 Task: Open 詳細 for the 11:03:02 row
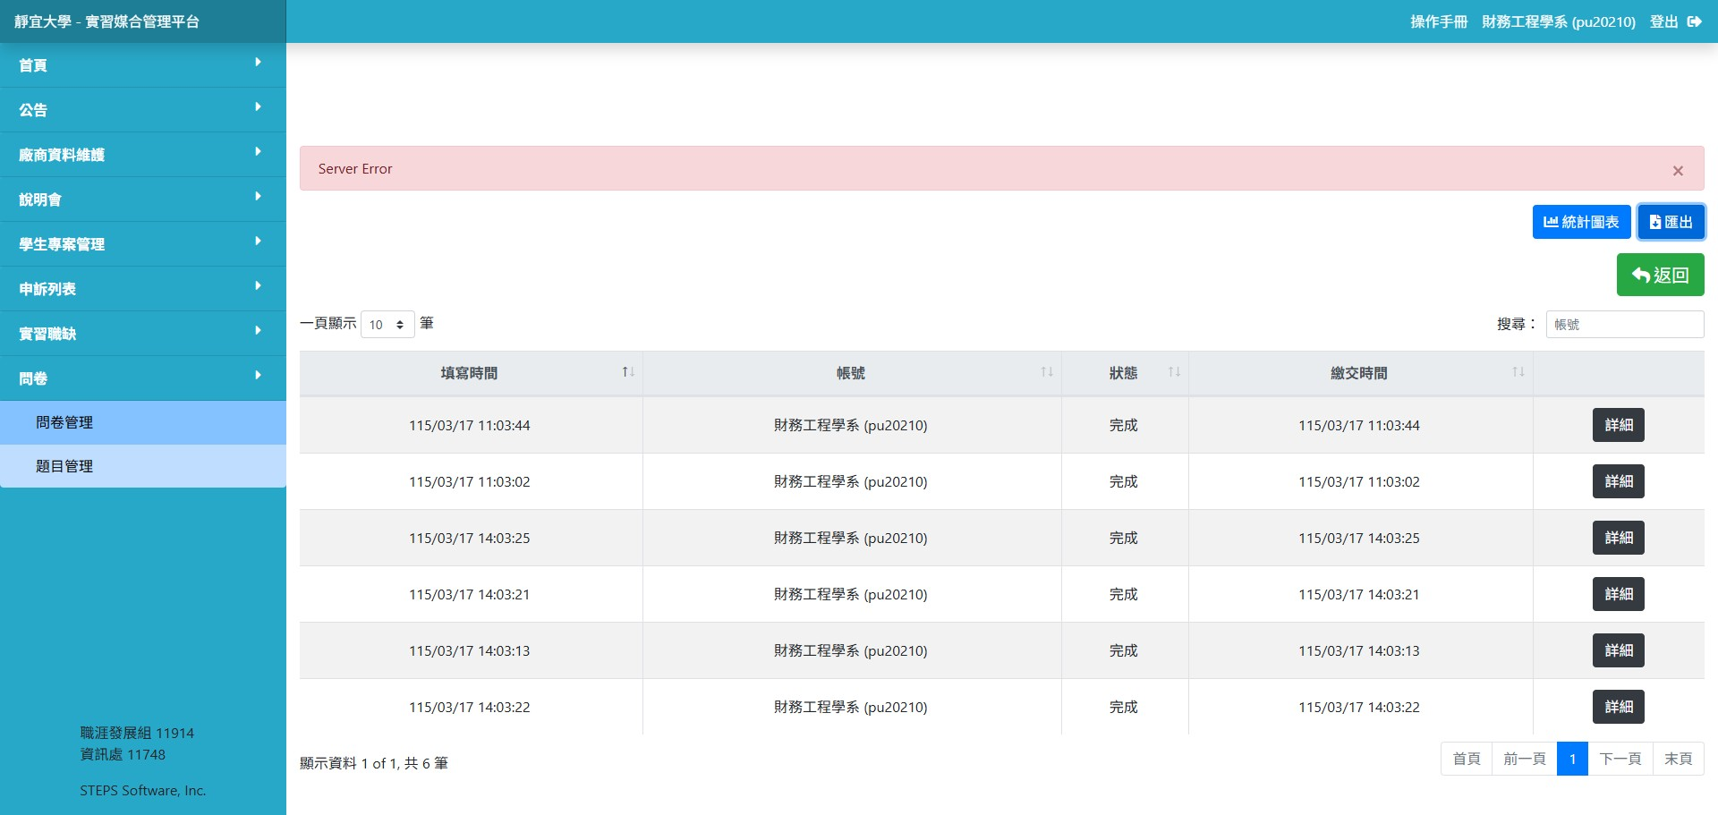click(1619, 481)
